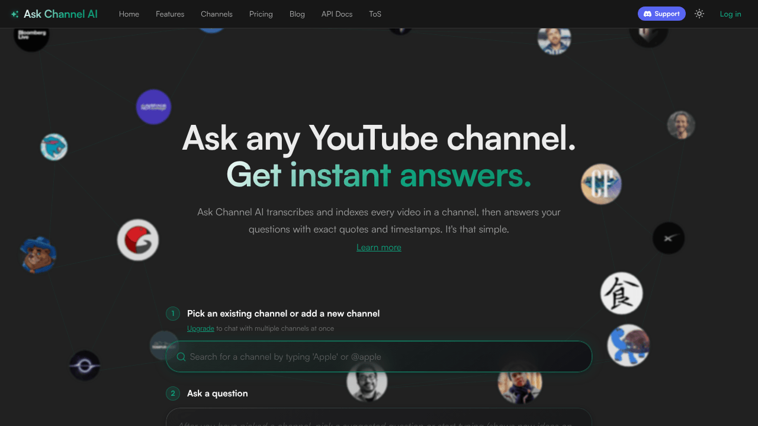Open the Features page
The height and width of the screenshot is (426, 758).
tap(170, 14)
